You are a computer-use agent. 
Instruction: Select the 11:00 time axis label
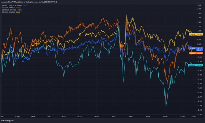[x=148, y=117]
